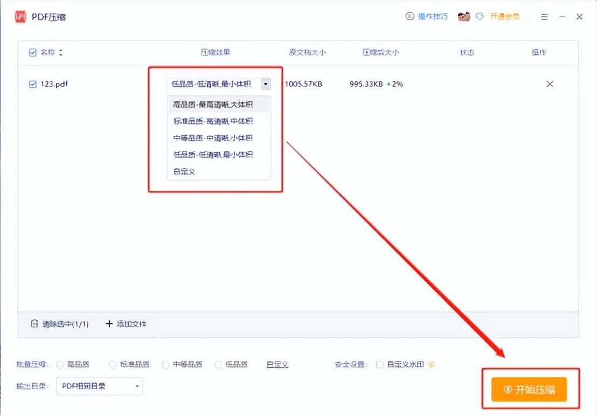Remove 123.pdf using the X icon
Screen dimensions: 597x416
(x=549, y=84)
